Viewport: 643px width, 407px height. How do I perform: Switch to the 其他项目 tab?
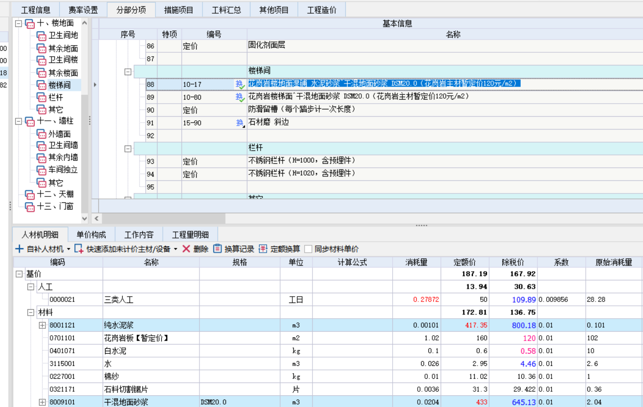click(x=274, y=10)
